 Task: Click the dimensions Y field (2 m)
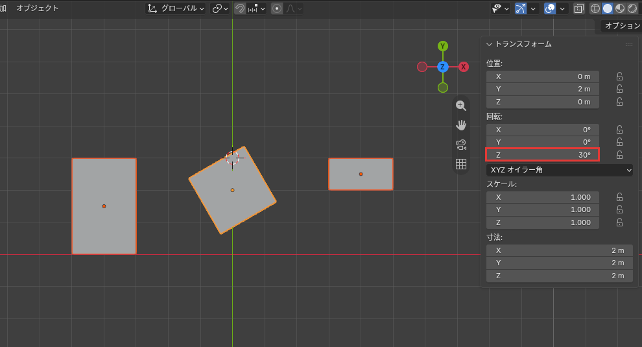(x=559, y=263)
